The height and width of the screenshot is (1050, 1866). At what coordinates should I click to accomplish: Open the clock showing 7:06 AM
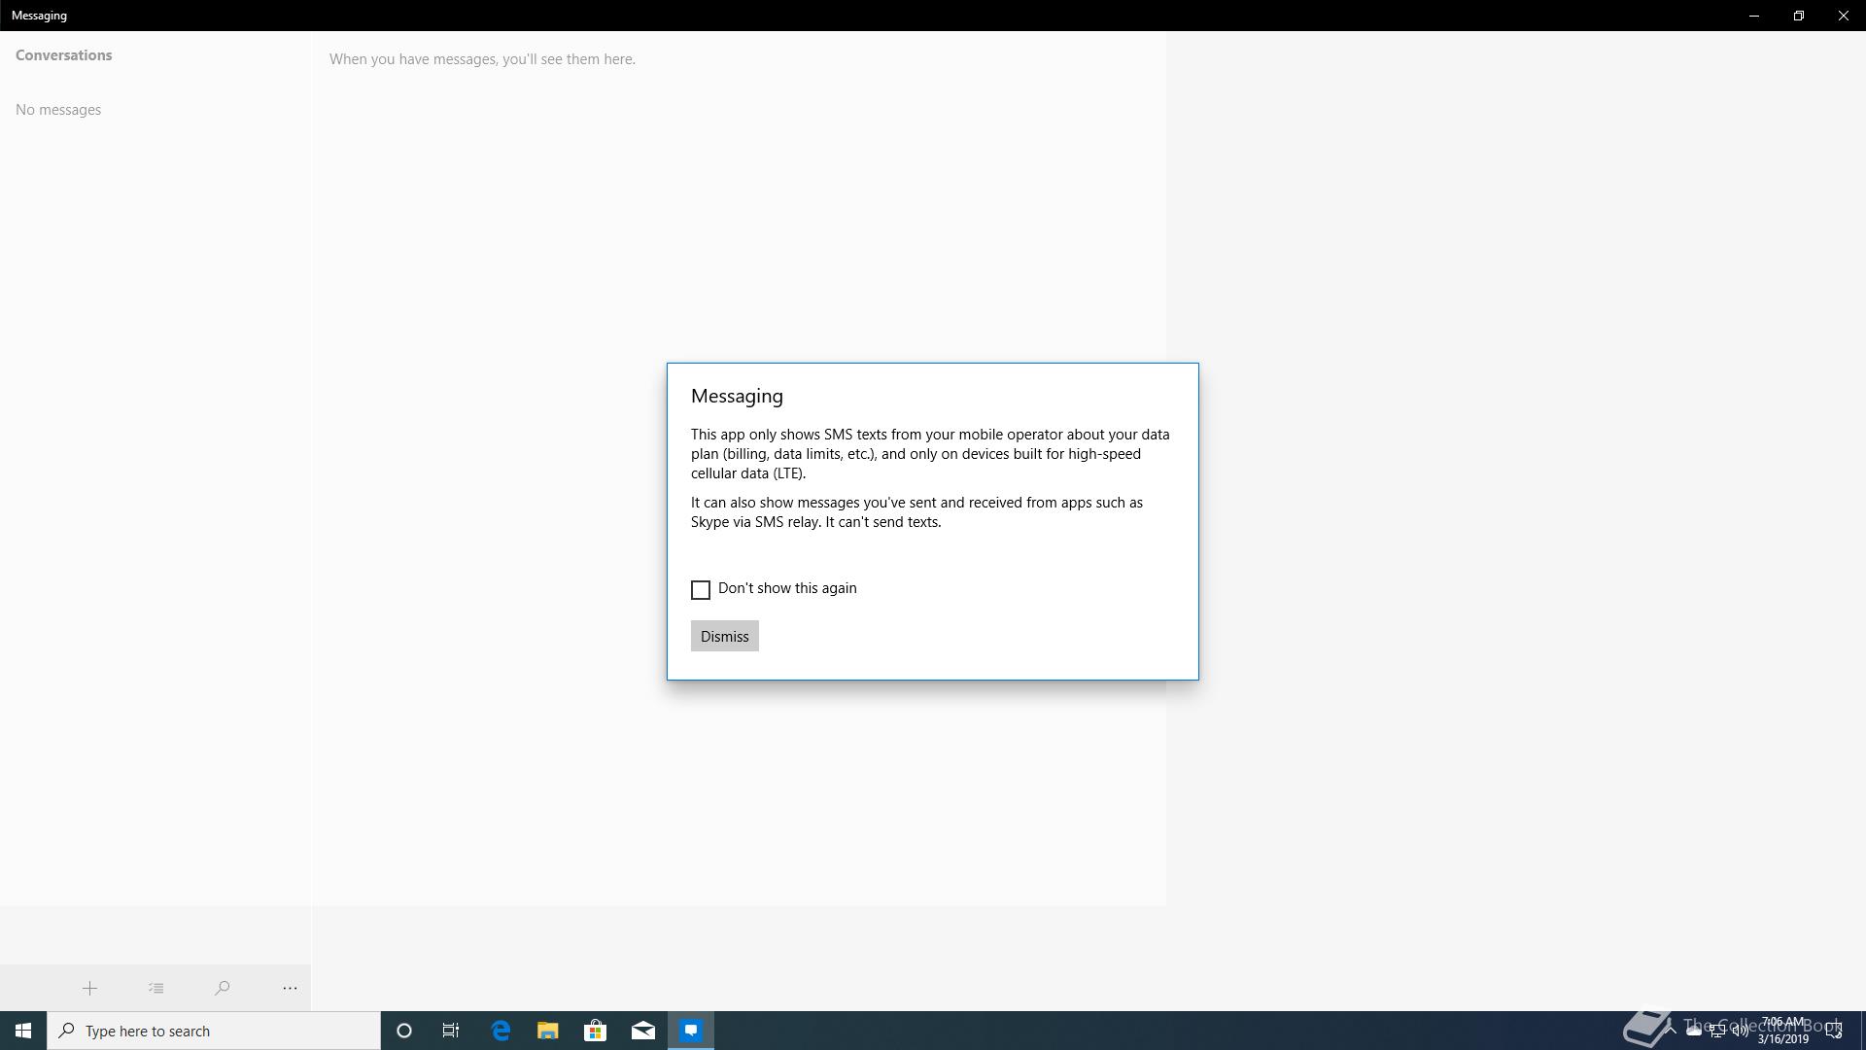pyautogui.click(x=1782, y=1031)
